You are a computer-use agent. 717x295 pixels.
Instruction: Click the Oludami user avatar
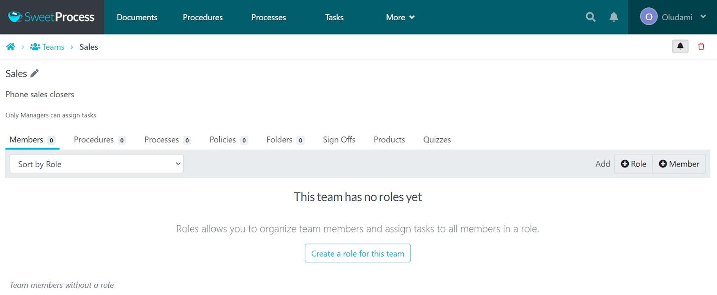pos(648,17)
